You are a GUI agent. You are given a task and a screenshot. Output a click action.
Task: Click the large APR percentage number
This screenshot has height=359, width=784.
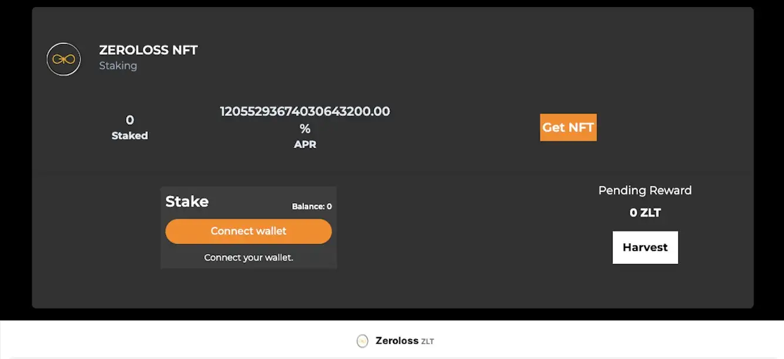click(305, 111)
